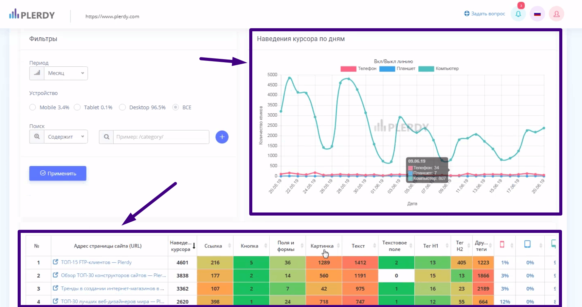This screenshot has height=307, width=582.
Task: Open external link icon for Тренды в создании
Action: click(56, 288)
